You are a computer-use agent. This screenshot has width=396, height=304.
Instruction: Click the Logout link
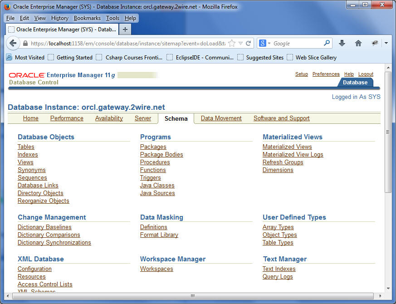coord(366,74)
